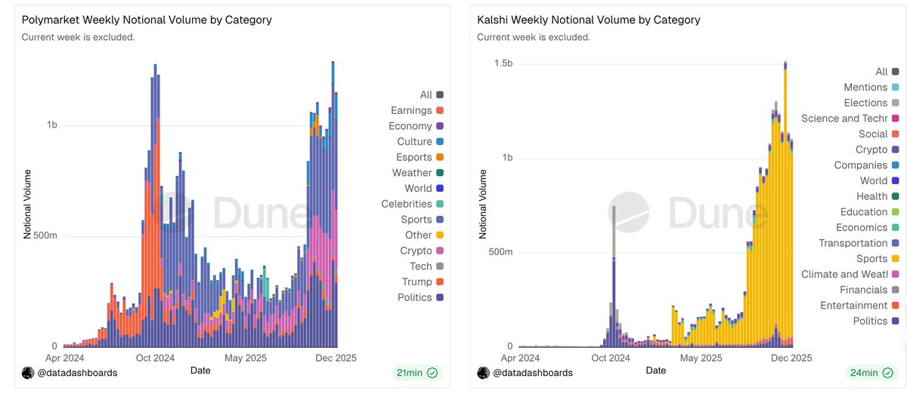Hide the Trump series in Polymarket legend

[416, 282]
